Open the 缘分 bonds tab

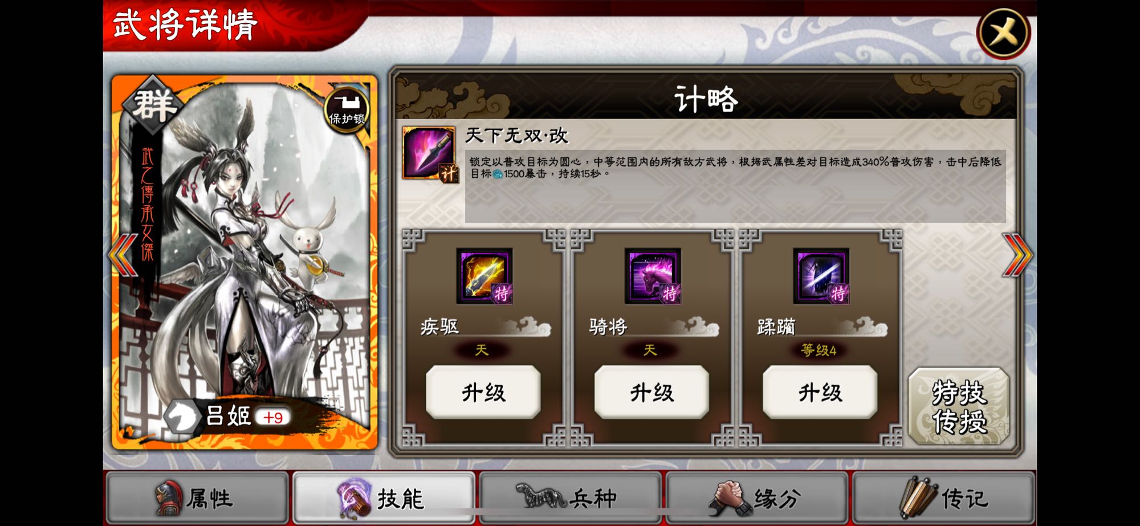pos(756,498)
